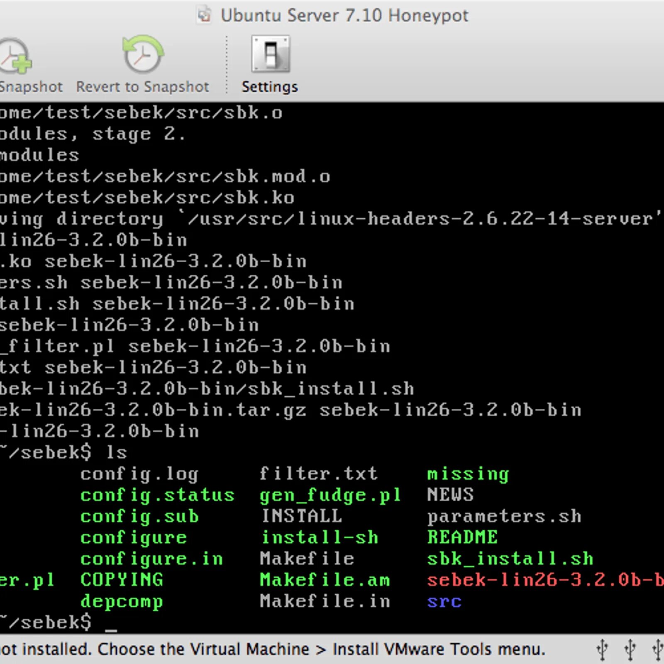Click the NEWS file name

point(451,495)
